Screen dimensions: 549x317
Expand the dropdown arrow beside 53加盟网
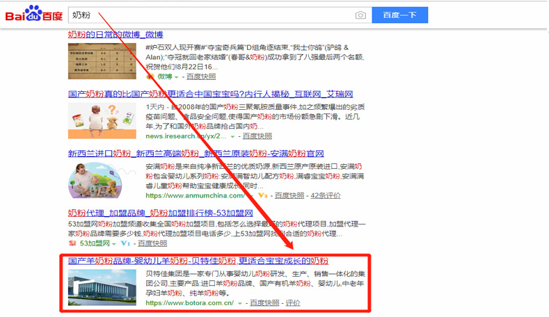coord(114,243)
